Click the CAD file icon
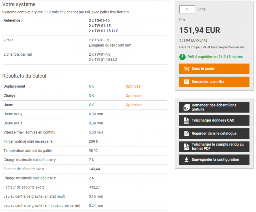256x212 pixels. click(x=186, y=120)
